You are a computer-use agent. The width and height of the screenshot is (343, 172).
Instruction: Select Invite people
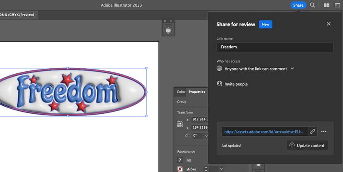[236, 84]
